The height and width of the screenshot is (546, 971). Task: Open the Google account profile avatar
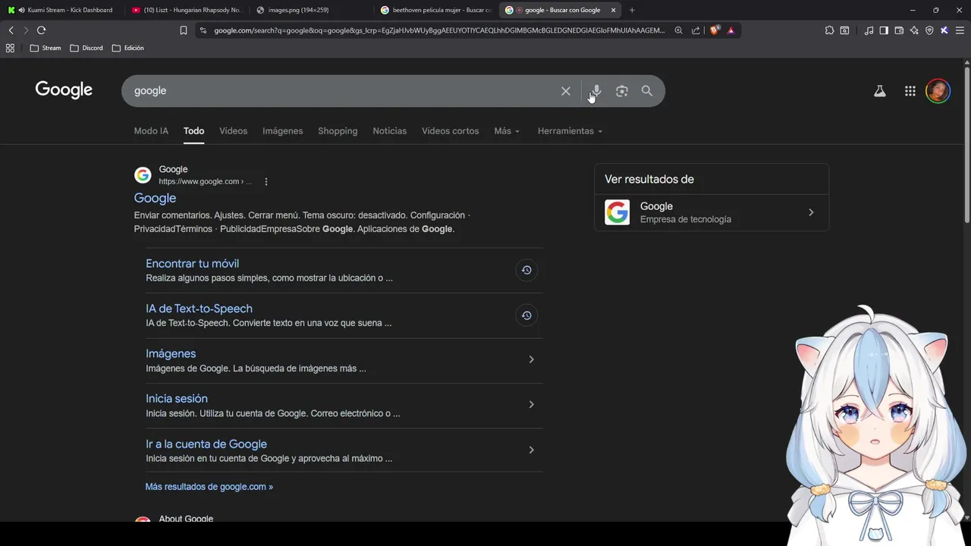[938, 91]
